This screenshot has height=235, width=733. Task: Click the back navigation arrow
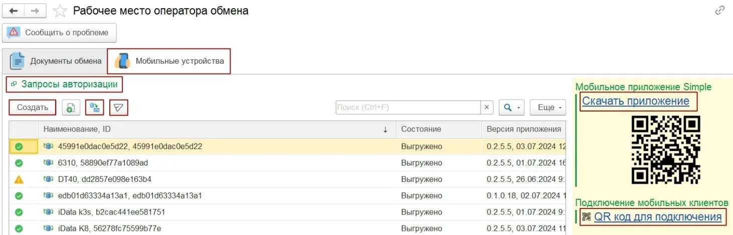[x=14, y=10]
